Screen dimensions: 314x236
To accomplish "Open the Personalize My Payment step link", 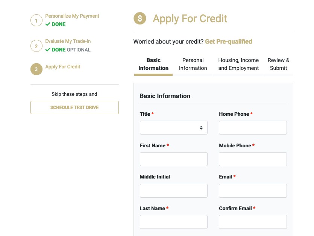I will click(72, 16).
